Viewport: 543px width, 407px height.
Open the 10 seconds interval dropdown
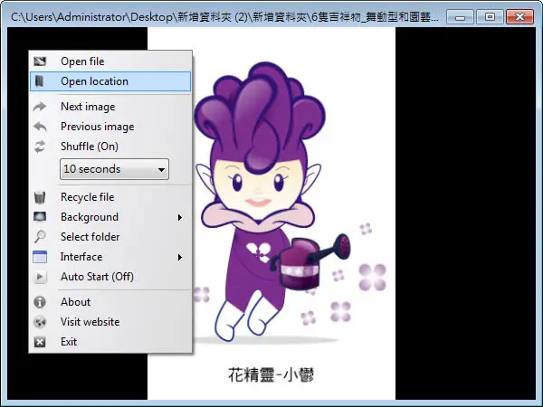(x=114, y=169)
